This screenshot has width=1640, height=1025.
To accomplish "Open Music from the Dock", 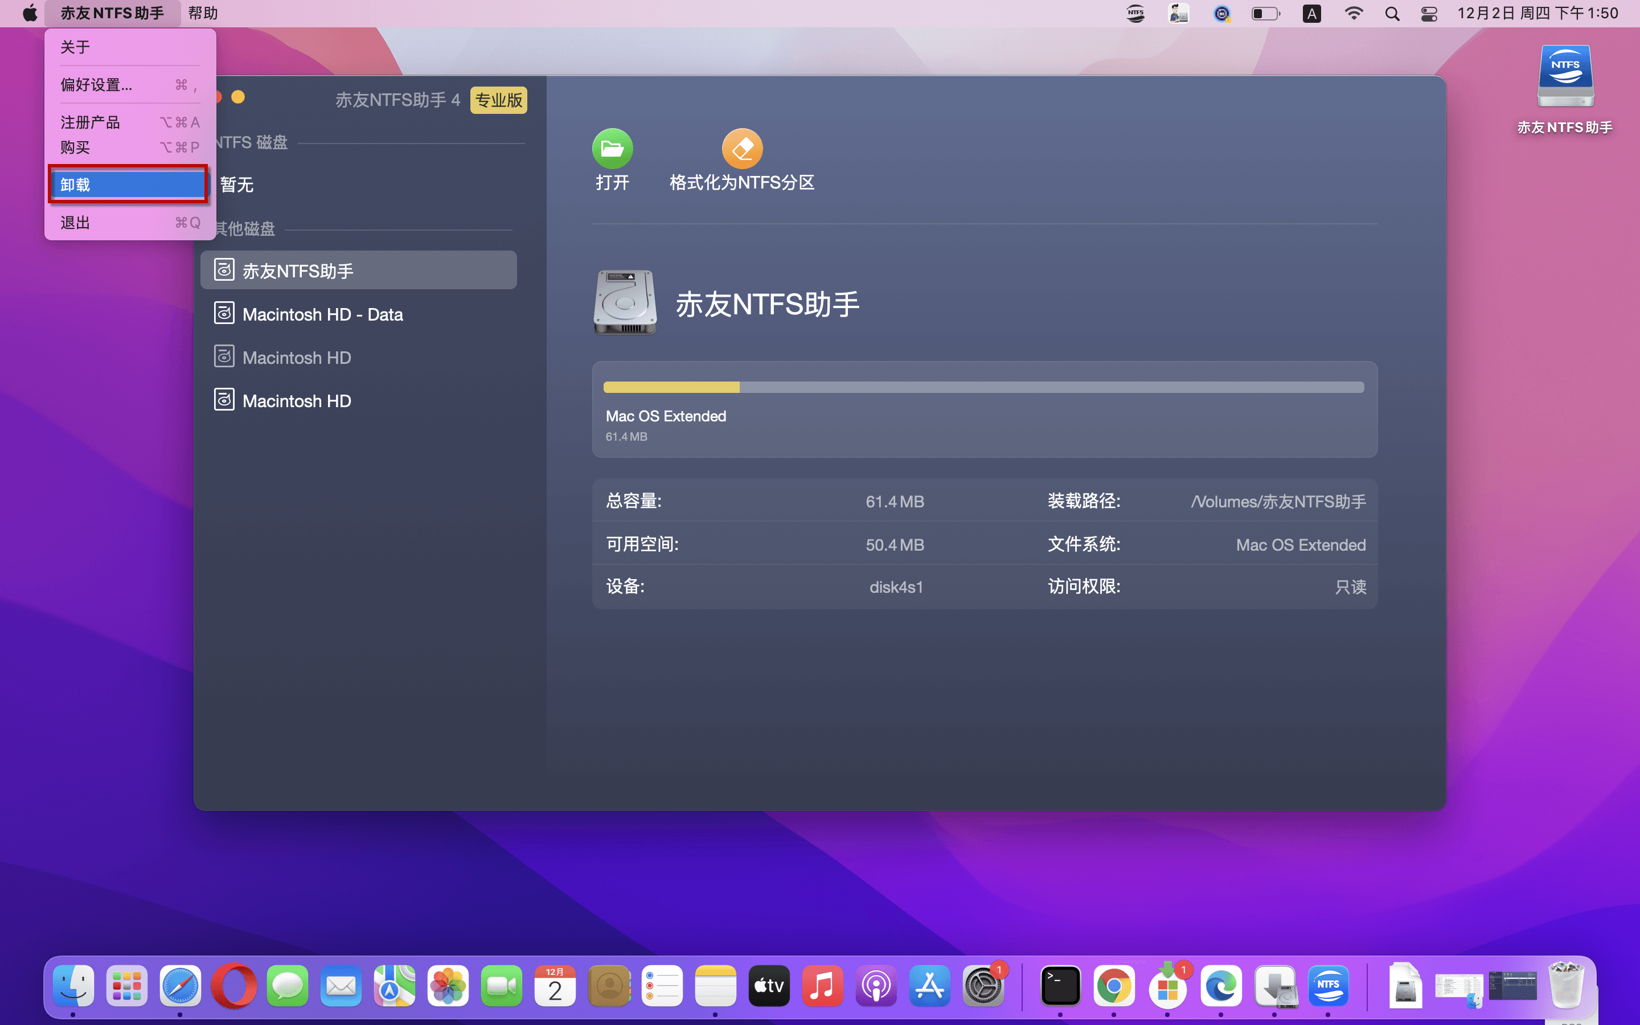I will point(823,985).
